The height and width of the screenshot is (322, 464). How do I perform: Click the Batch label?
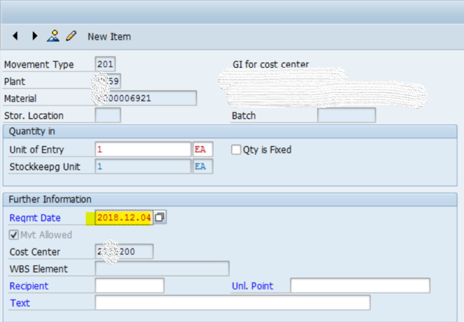[x=244, y=116]
